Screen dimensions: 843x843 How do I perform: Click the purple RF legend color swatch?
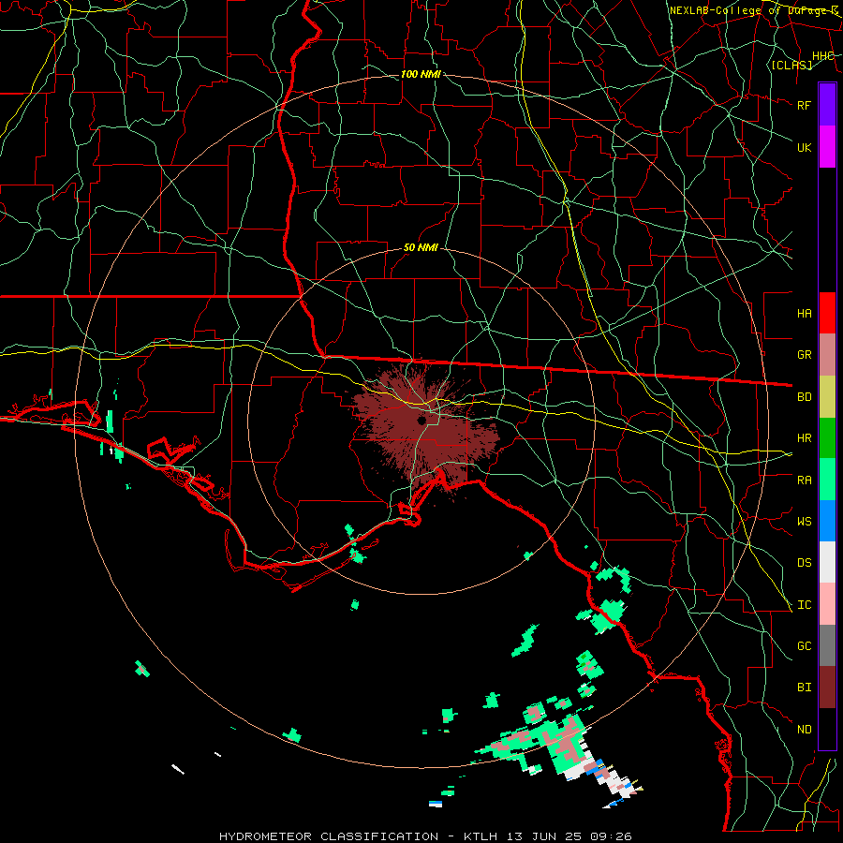(827, 105)
